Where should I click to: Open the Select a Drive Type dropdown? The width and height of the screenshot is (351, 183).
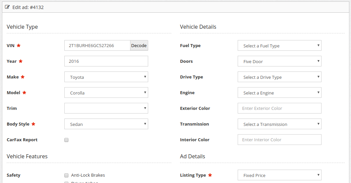click(x=279, y=77)
